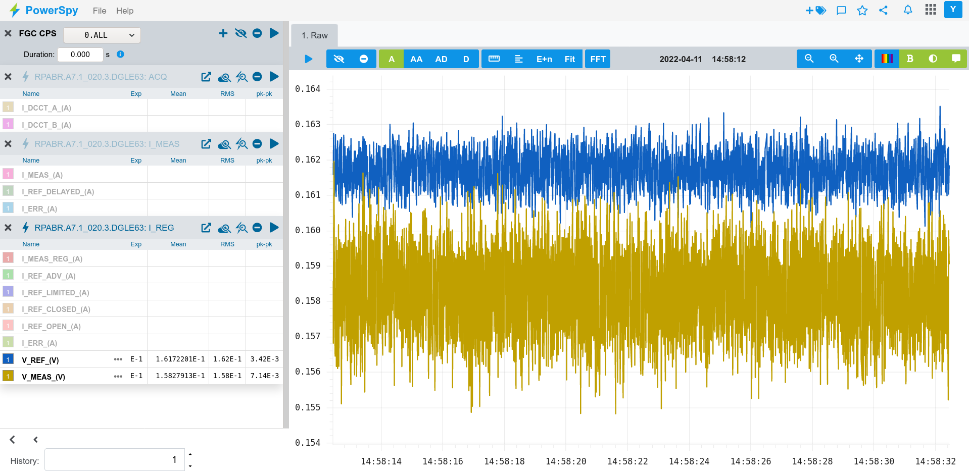
Task: Click the FFT button
Action: (x=598, y=59)
